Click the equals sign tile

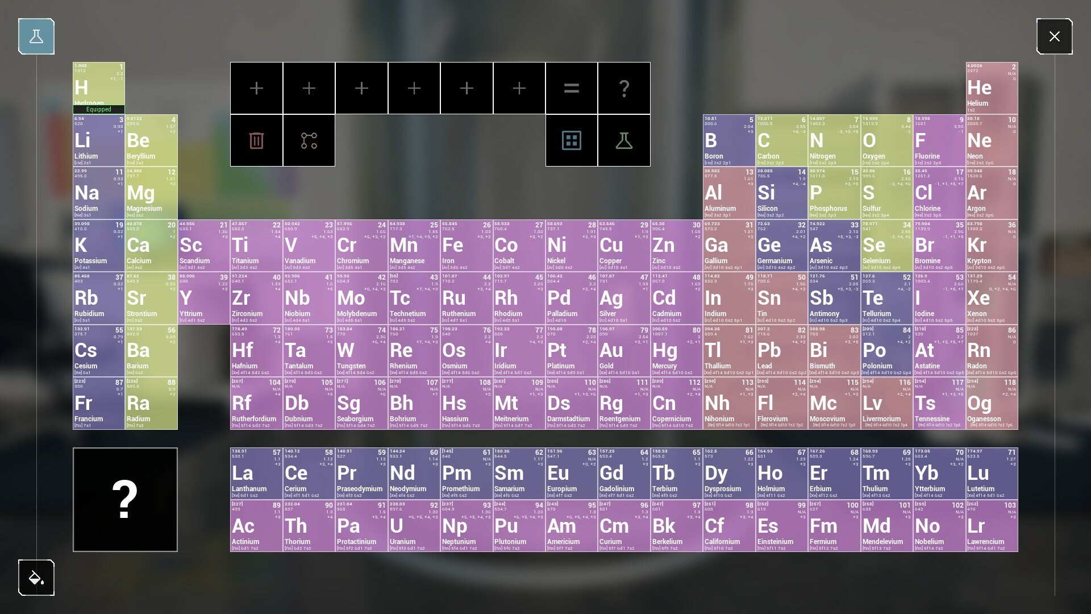tap(571, 88)
